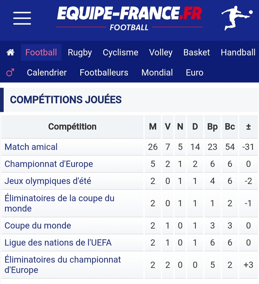Go to the Mondial page
Viewport: 259px width, 284px height.
coord(157,73)
